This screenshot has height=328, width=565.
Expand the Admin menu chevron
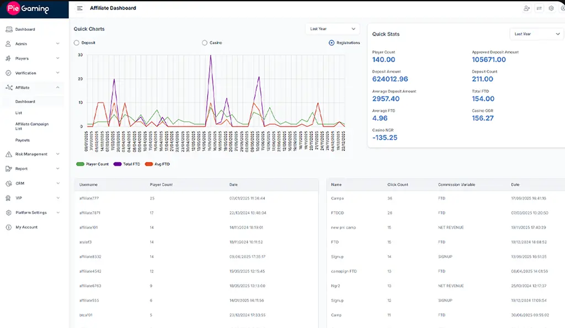pos(57,44)
